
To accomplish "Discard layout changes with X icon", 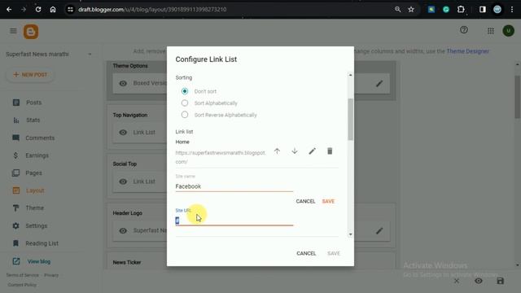I will pos(457,281).
